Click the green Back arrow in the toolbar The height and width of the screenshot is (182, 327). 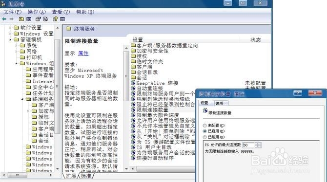pyautogui.click(x=4, y=19)
